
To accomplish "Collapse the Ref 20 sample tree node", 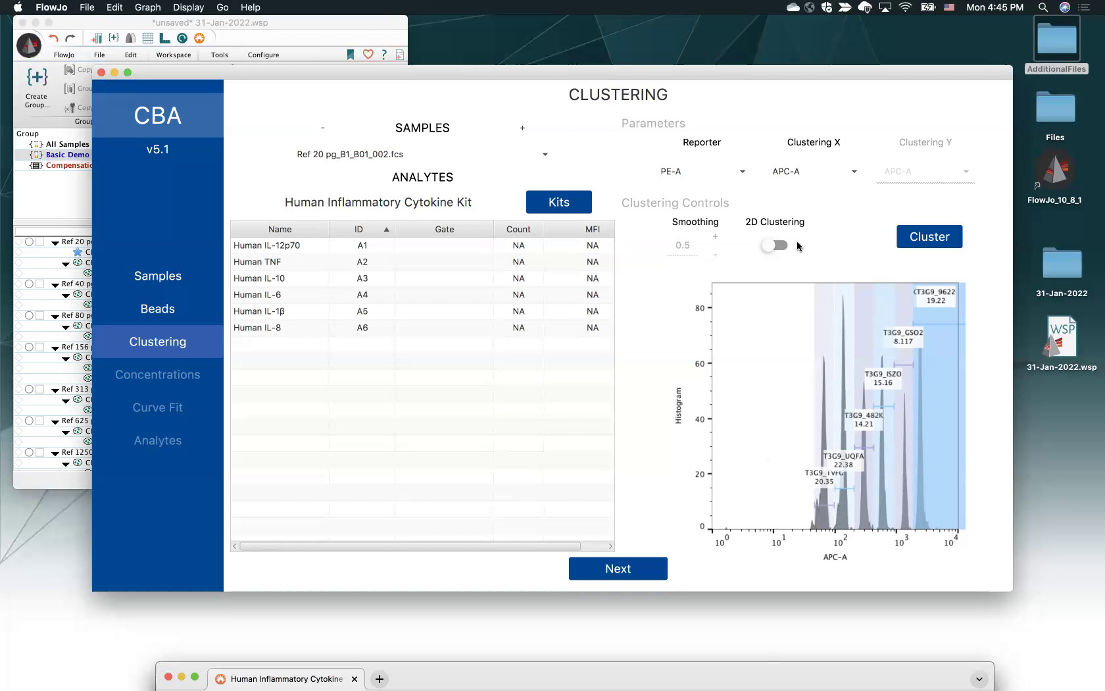I will (x=55, y=242).
